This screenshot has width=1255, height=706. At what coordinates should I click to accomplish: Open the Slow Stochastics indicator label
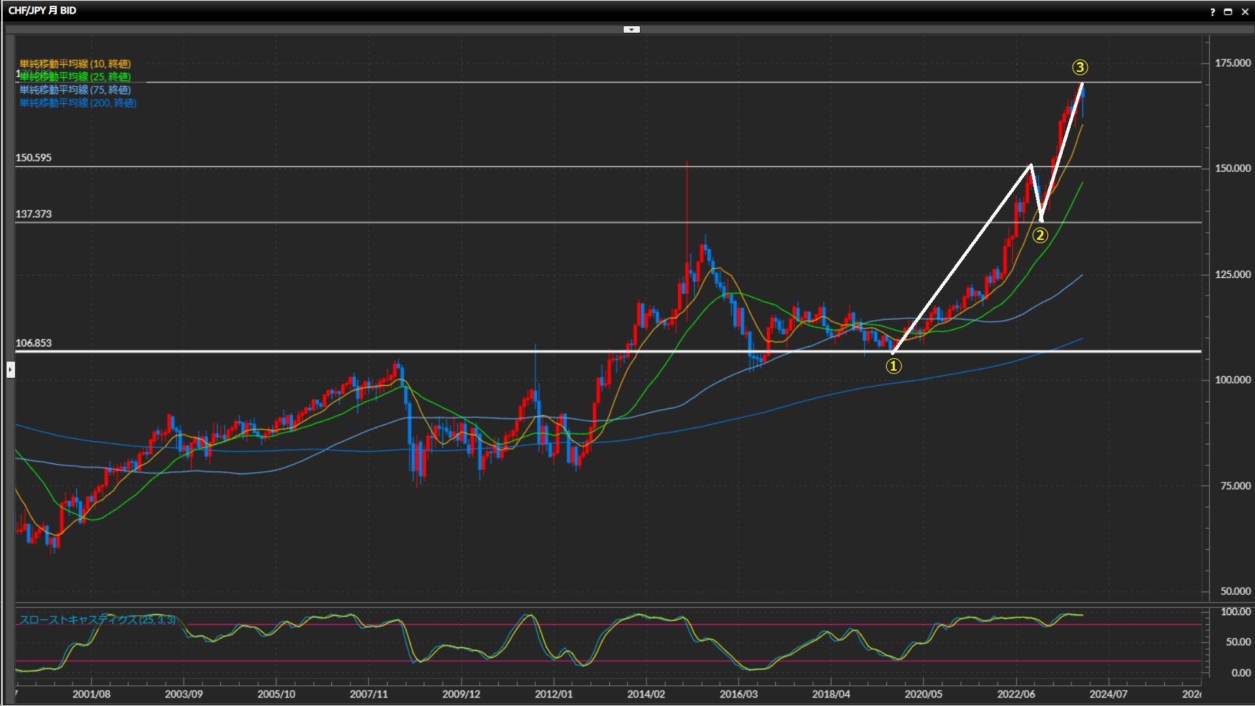click(97, 619)
